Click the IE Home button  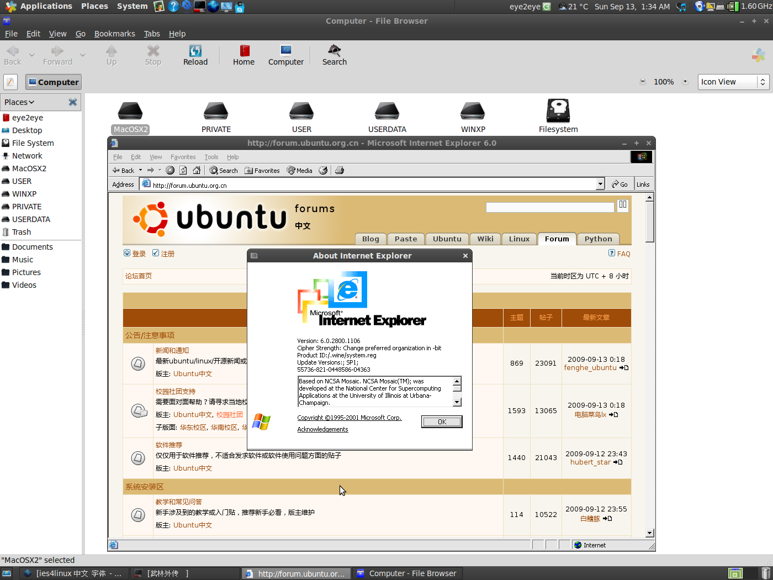197,170
